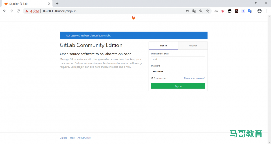Click the browser forward arrow
Image resolution: width=271 pixels, height=144 pixels.
11,11
